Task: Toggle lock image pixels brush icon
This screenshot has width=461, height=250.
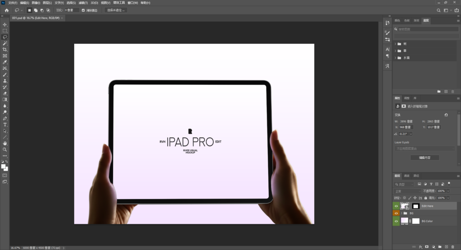Action: pos(410,198)
